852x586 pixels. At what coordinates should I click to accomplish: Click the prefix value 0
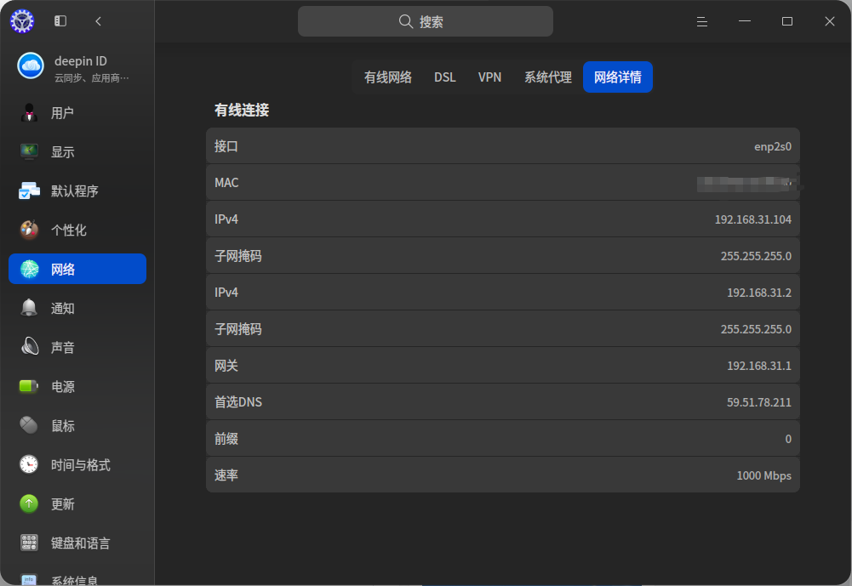point(788,439)
